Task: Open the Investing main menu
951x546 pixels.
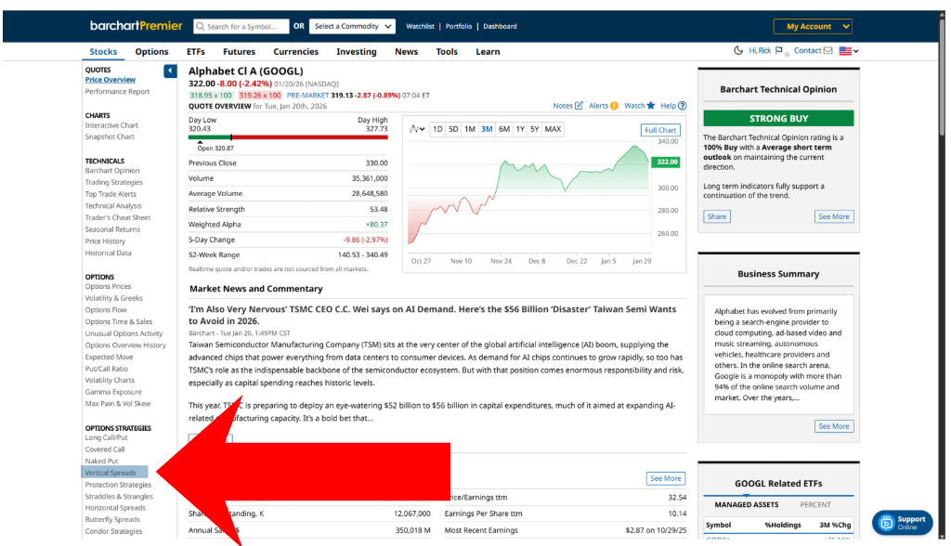Action: pyautogui.click(x=357, y=52)
